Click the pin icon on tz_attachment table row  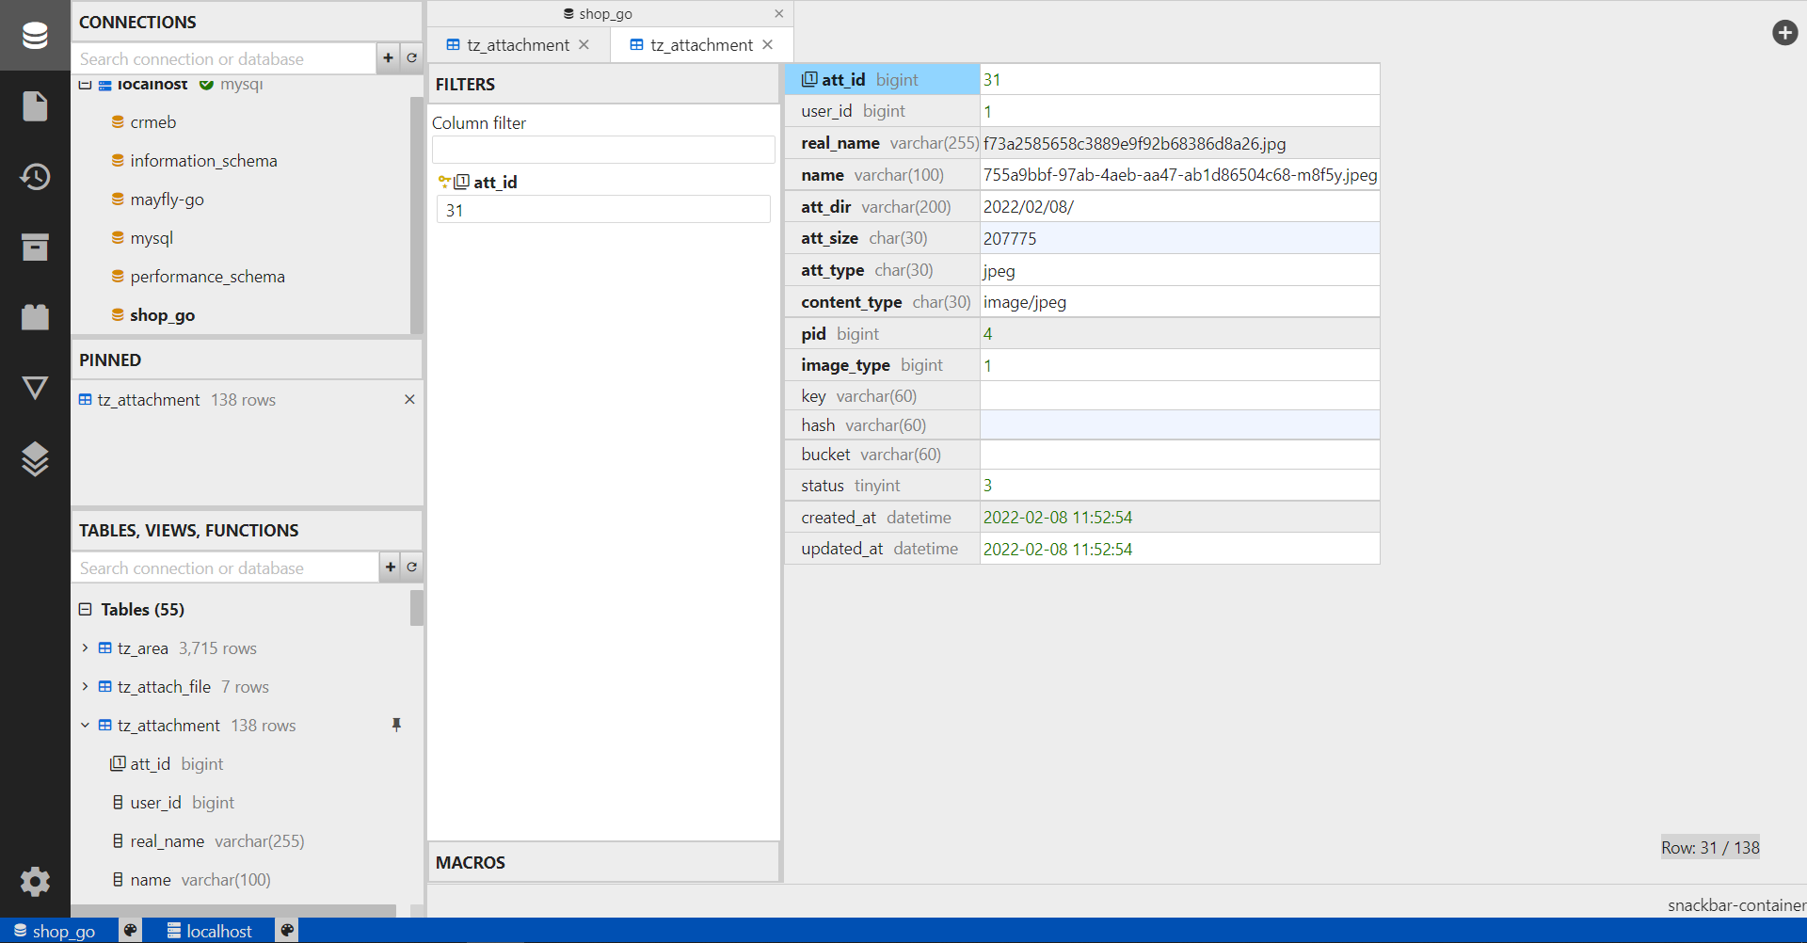coord(396,726)
